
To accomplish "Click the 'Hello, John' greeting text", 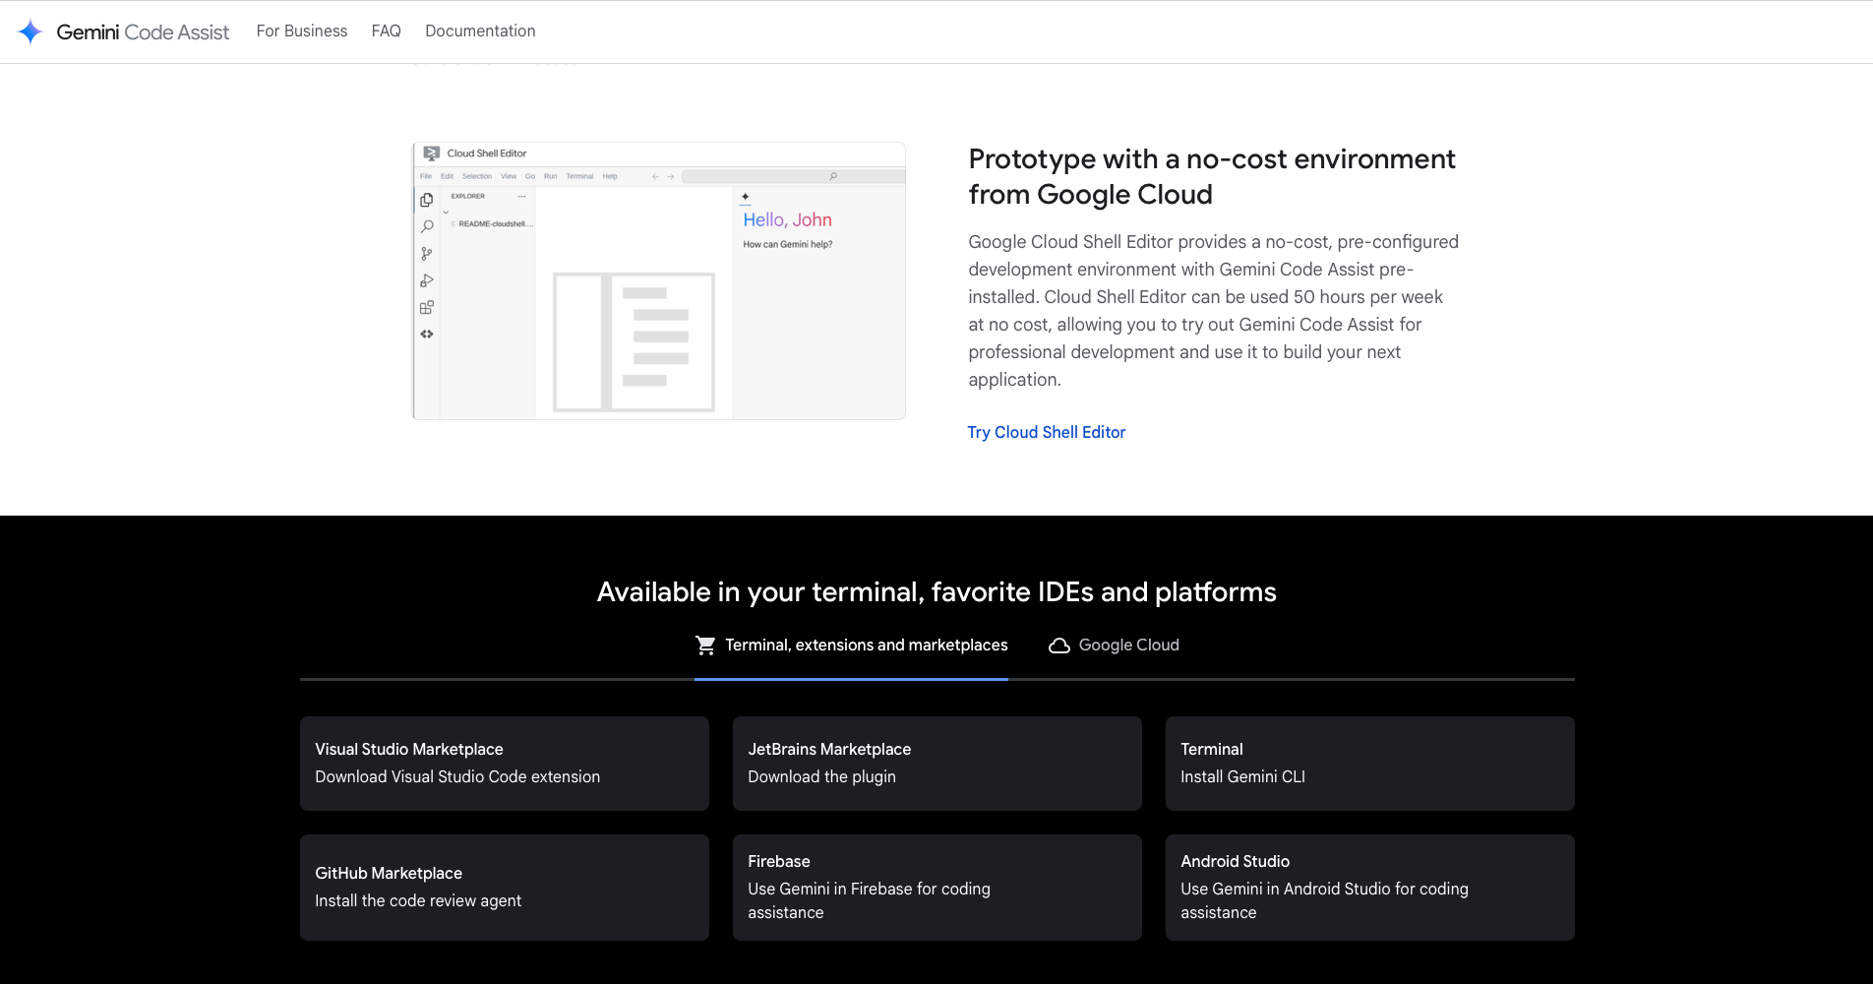I will pyautogui.click(x=788, y=219).
